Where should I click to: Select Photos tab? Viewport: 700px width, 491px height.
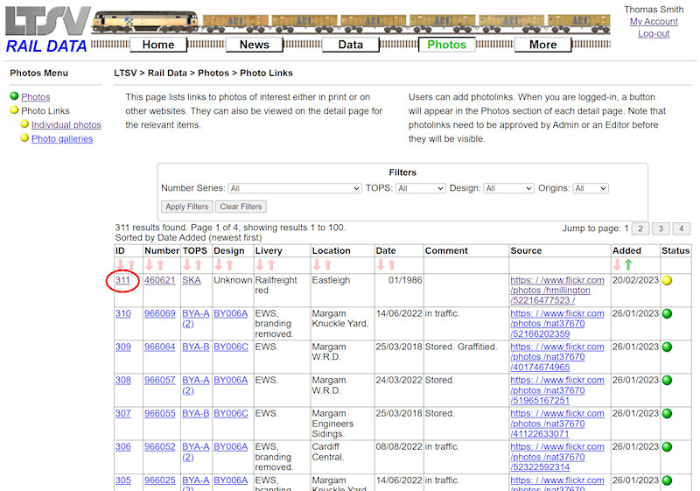[447, 45]
